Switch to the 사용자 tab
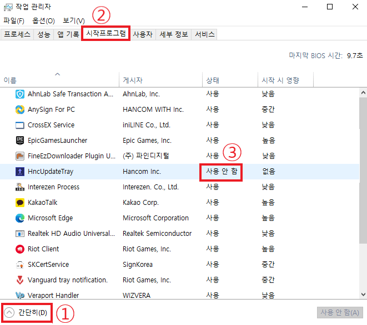The width and height of the screenshot is (367, 325). [143, 34]
